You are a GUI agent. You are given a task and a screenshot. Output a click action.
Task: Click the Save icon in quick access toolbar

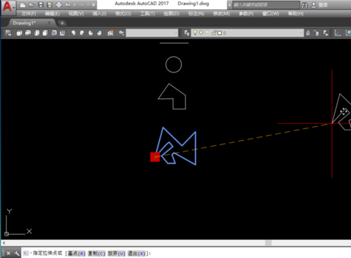(x=40, y=5)
